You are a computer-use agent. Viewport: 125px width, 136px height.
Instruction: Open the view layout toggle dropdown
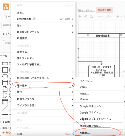(x=6, y=17)
